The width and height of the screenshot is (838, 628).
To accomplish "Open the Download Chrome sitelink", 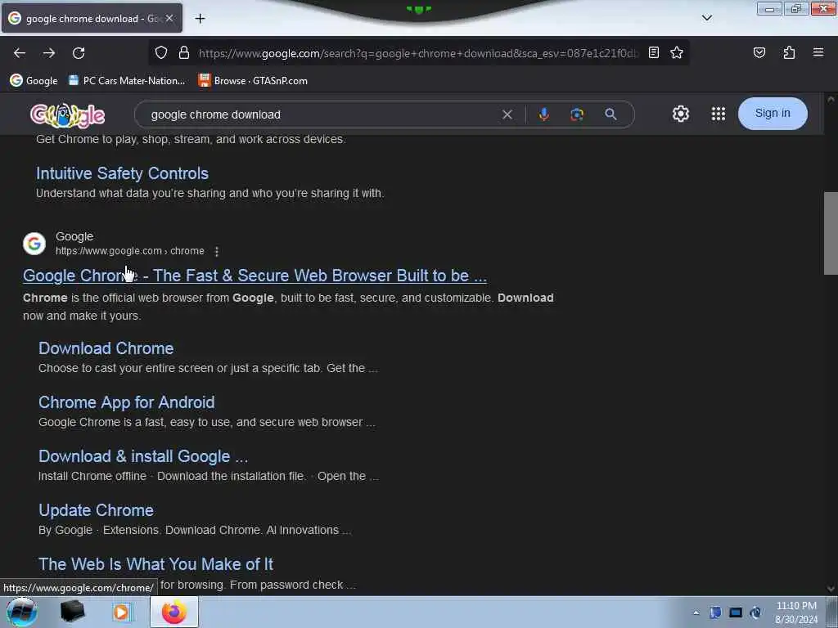I will [x=106, y=348].
